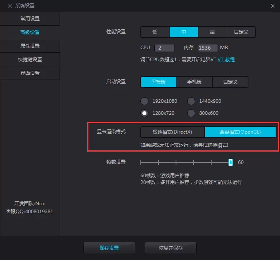This screenshot has width=280, height=260.
Task: Open the 常用设置 tab
Action: (30, 18)
